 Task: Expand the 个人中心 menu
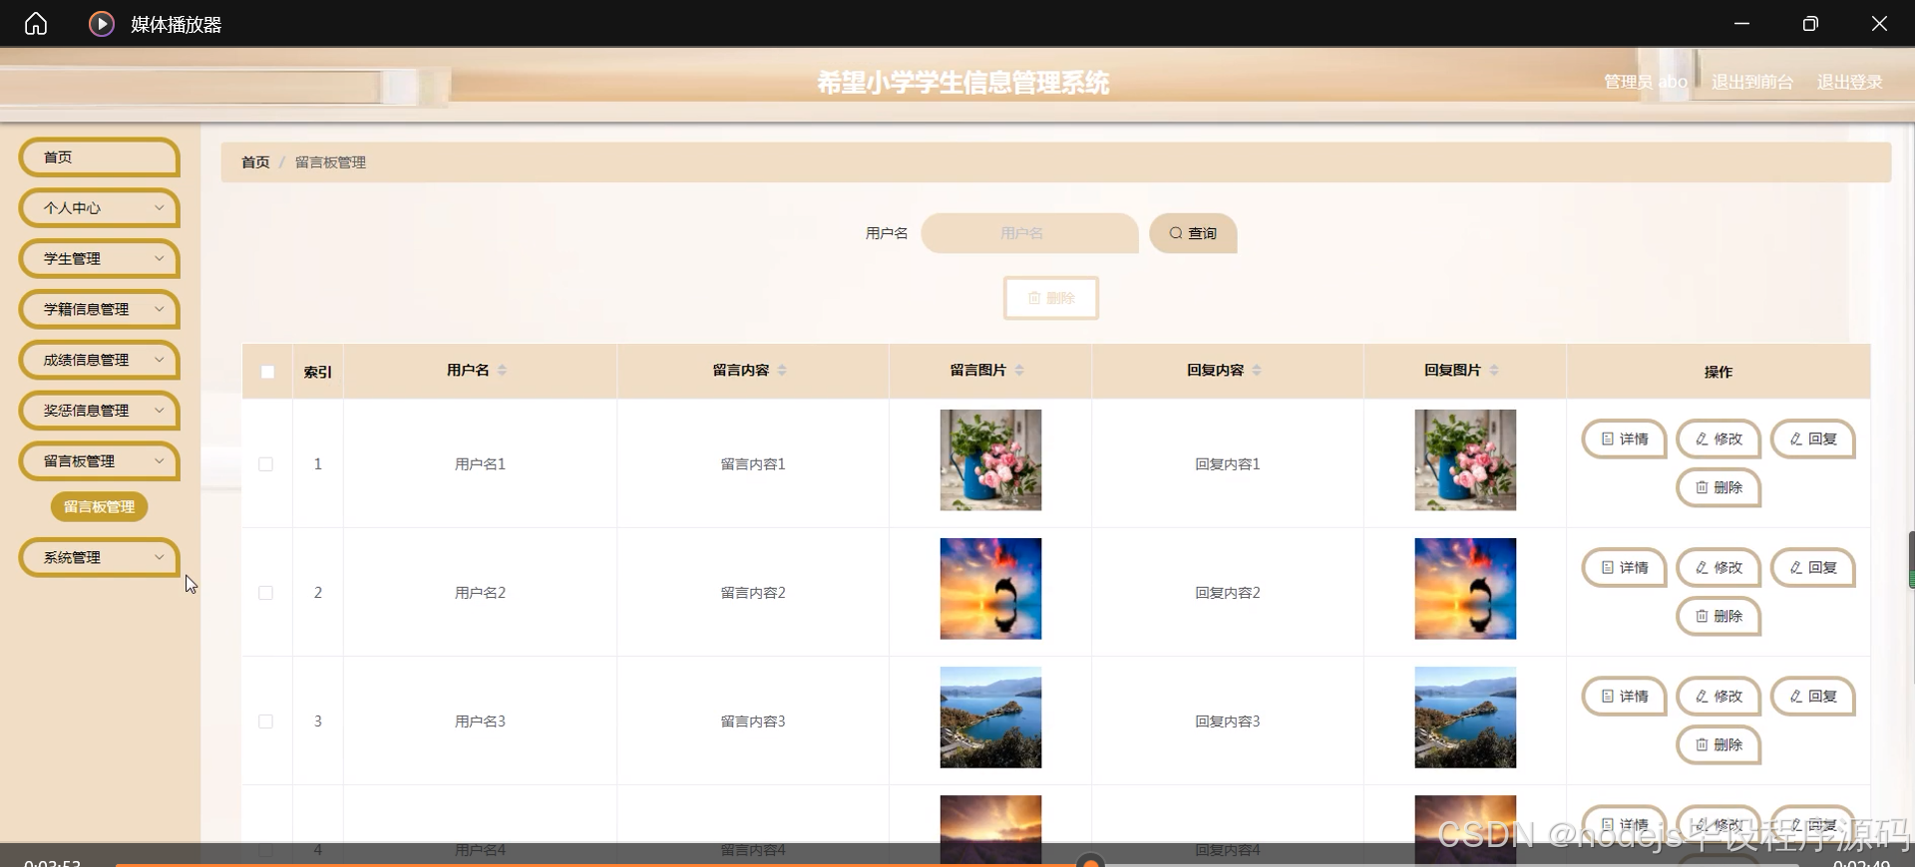[x=99, y=208]
